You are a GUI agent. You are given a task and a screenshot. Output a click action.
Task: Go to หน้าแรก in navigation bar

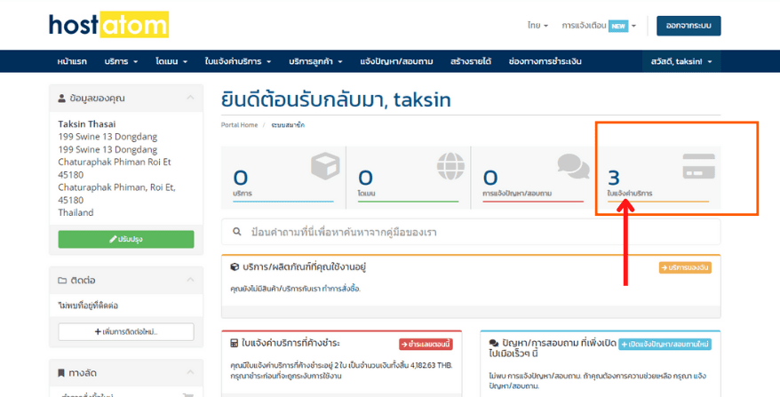tap(72, 61)
